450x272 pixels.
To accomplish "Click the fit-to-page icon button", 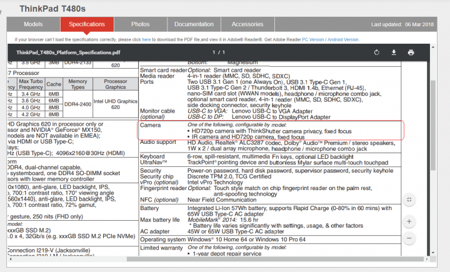I will tap(409, 199).
